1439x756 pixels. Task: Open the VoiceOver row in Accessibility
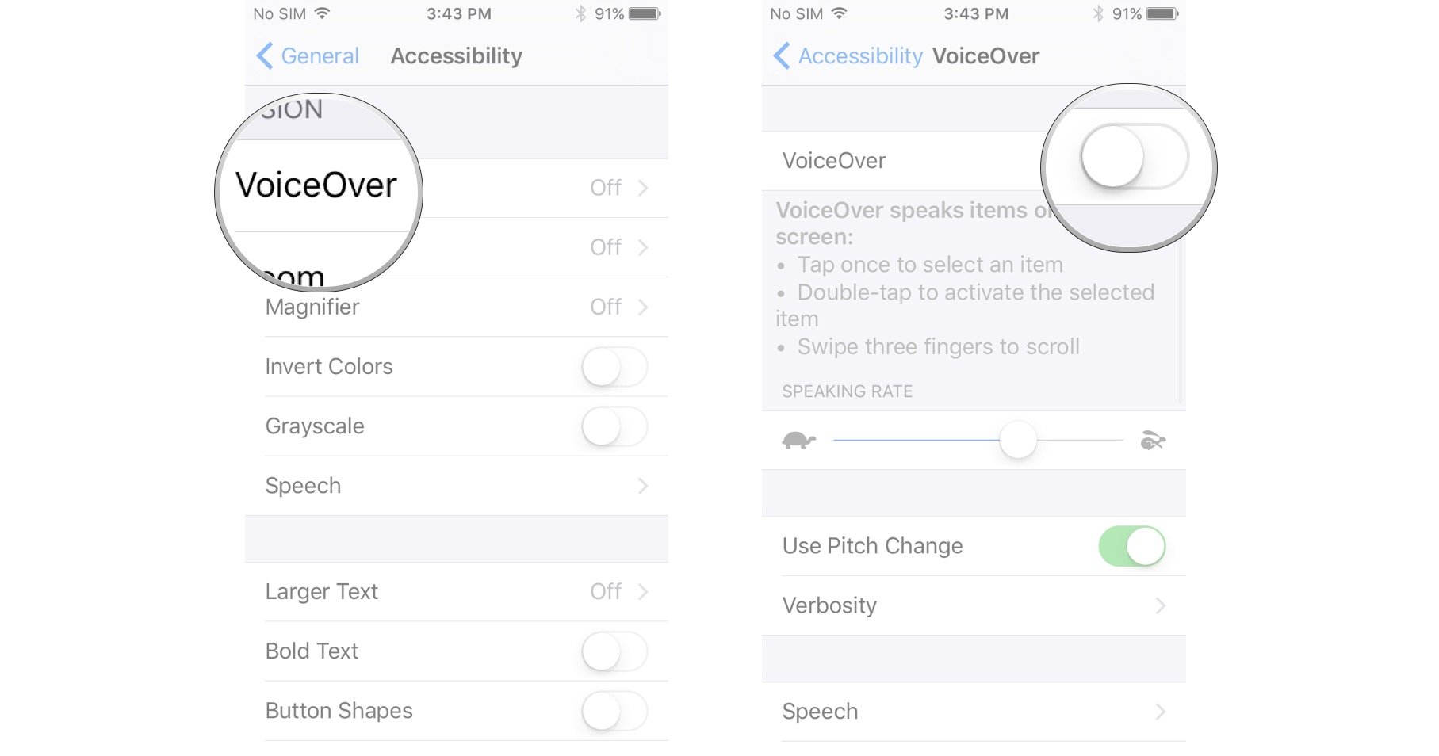457,188
